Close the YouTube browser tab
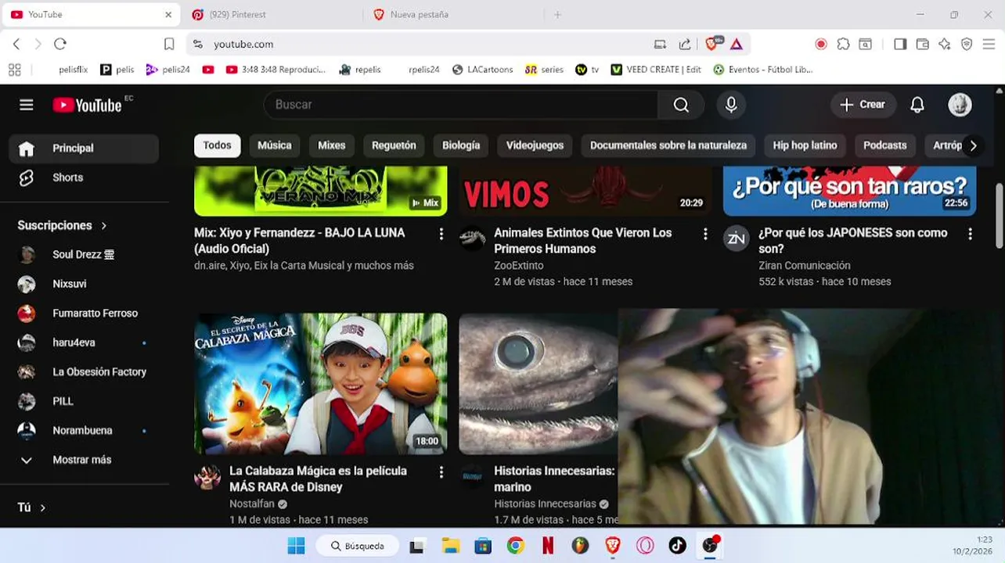 168,14
